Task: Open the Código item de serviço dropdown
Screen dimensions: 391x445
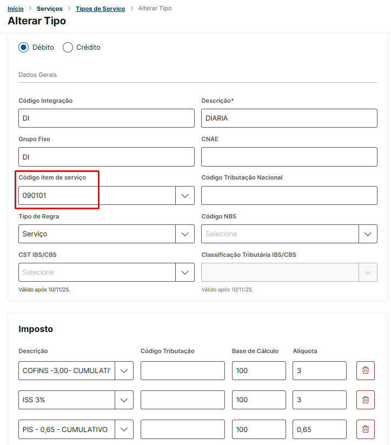Action: point(185,196)
